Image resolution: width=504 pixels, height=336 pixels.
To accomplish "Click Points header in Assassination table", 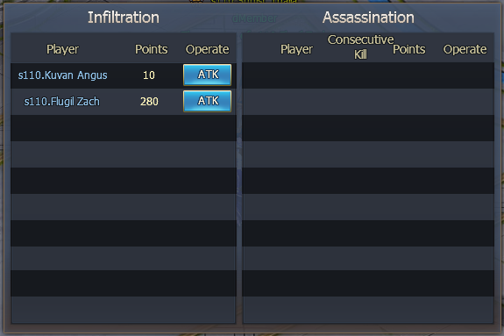I will coord(409,49).
